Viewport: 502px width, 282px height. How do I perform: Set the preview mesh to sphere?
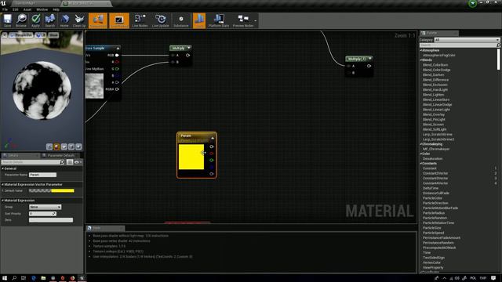pyautogui.click(x=56, y=146)
